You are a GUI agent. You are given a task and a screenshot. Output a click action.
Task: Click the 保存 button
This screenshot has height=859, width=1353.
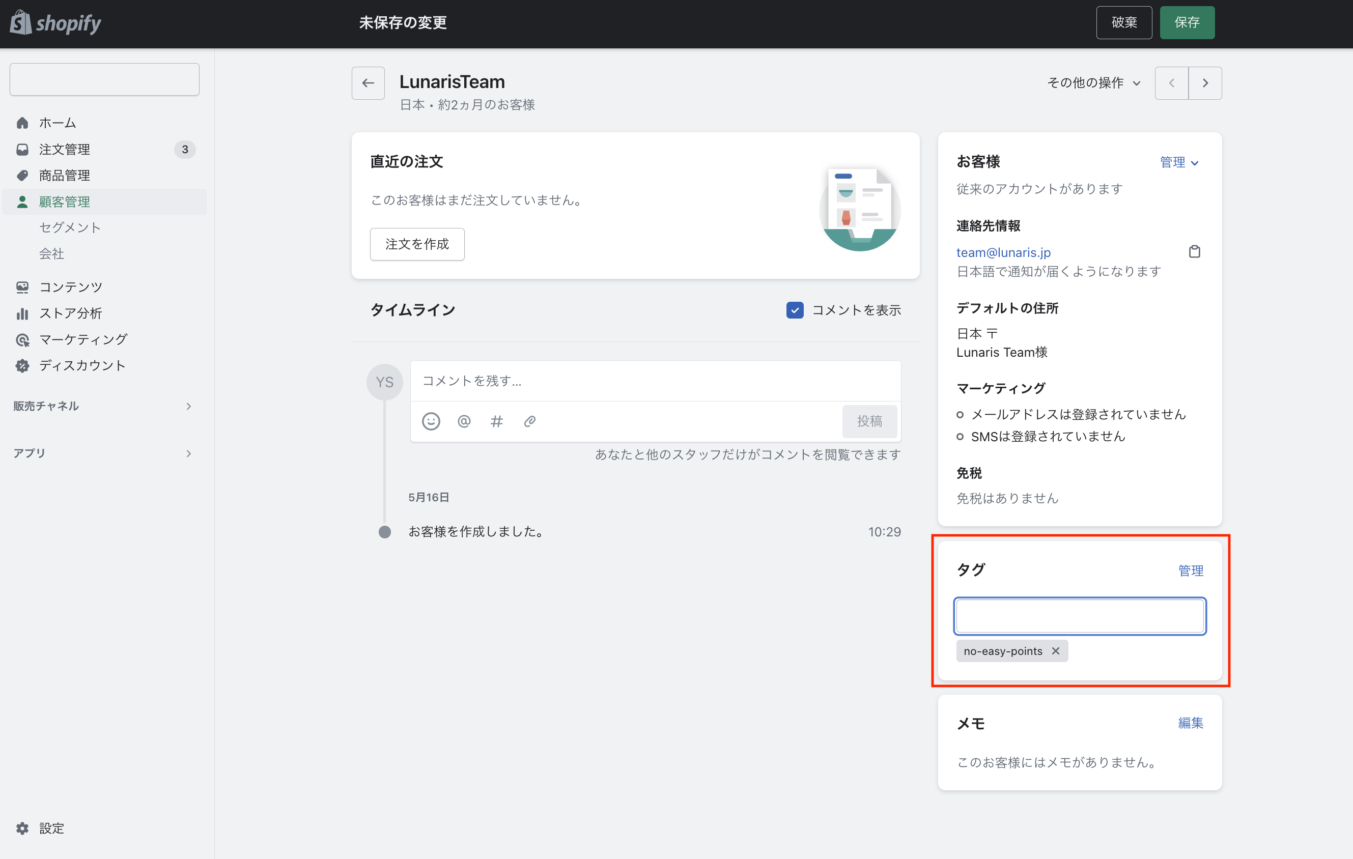tap(1187, 22)
